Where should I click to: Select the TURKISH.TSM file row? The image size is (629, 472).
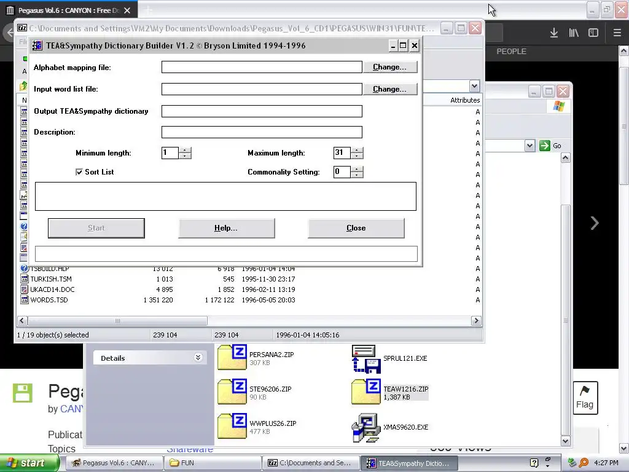point(249,279)
